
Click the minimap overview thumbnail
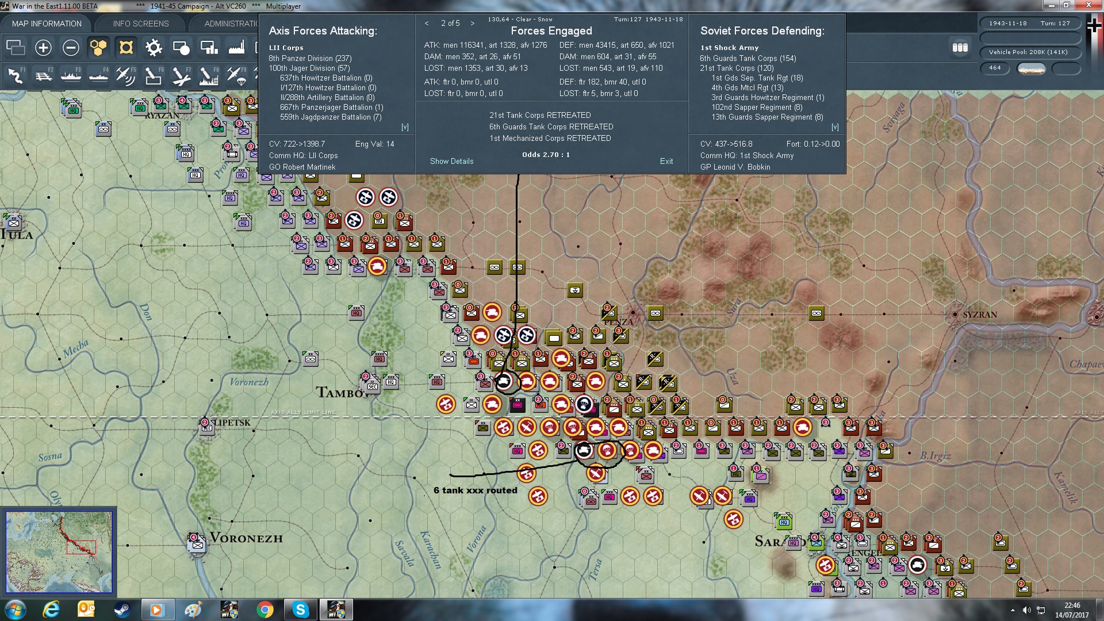coord(59,552)
